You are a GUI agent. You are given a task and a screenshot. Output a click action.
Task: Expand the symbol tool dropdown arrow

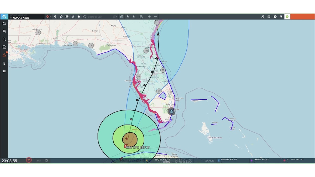[51, 17]
